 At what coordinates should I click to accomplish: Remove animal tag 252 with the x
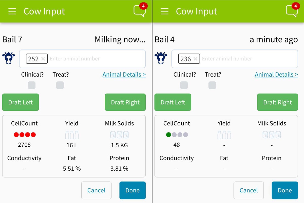click(x=43, y=59)
